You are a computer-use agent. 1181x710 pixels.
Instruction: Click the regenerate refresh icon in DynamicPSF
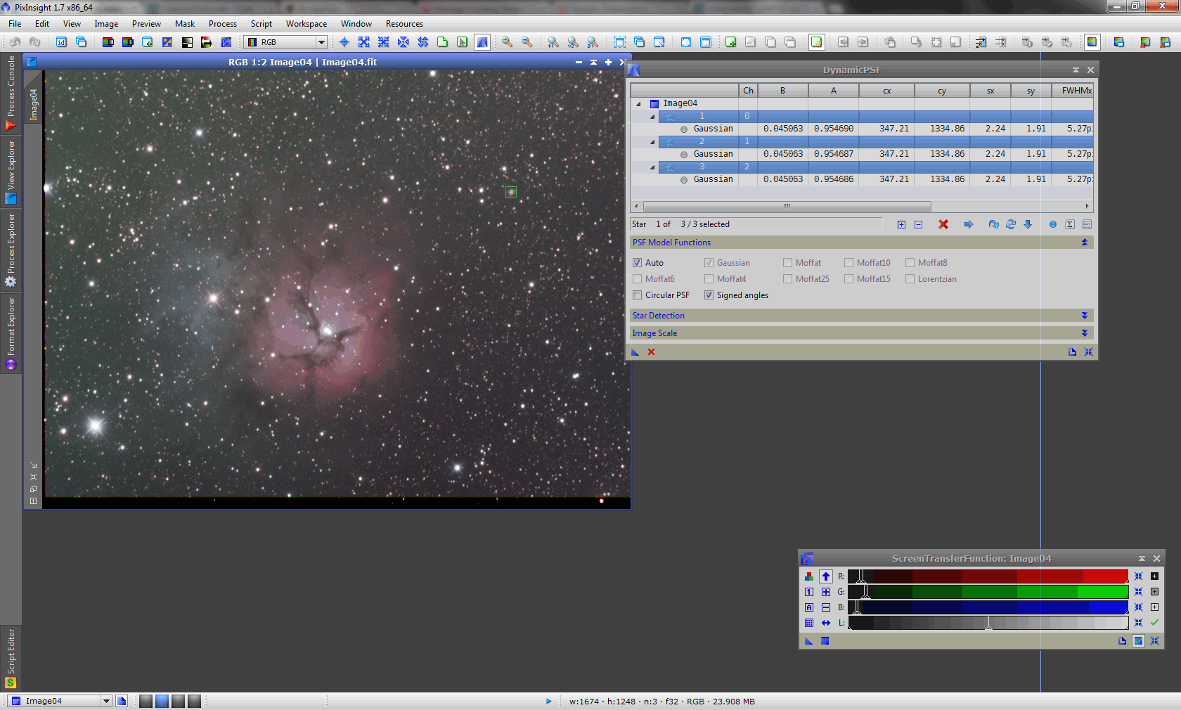1010,224
